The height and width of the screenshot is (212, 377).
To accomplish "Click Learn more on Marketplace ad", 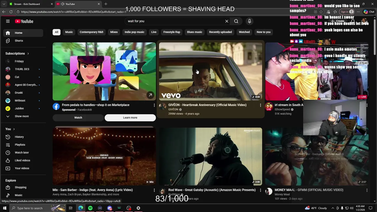I will (x=130, y=117).
